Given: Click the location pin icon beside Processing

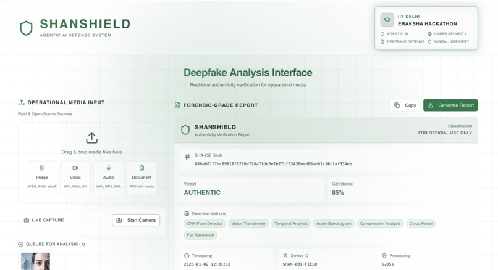Looking at the screenshot, I should tap(384, 255).
